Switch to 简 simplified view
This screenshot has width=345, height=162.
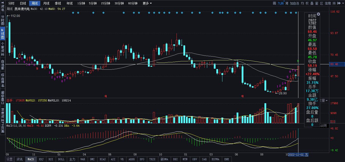[287, 3]
